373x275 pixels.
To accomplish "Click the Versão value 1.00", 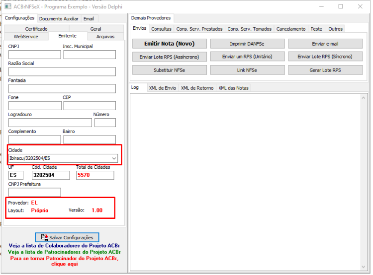I will pos(97,210).
